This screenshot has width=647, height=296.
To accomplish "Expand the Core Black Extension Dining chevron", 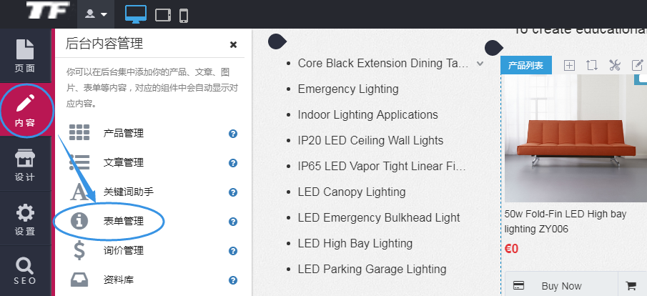I will (x=480, y=63).
